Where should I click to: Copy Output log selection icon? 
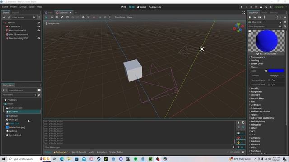point(243,123)
